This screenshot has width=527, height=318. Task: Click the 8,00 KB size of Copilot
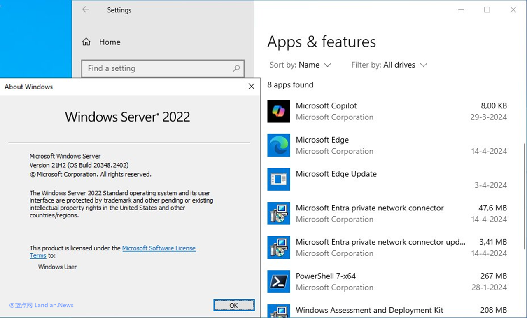click(x=494, y=106)
